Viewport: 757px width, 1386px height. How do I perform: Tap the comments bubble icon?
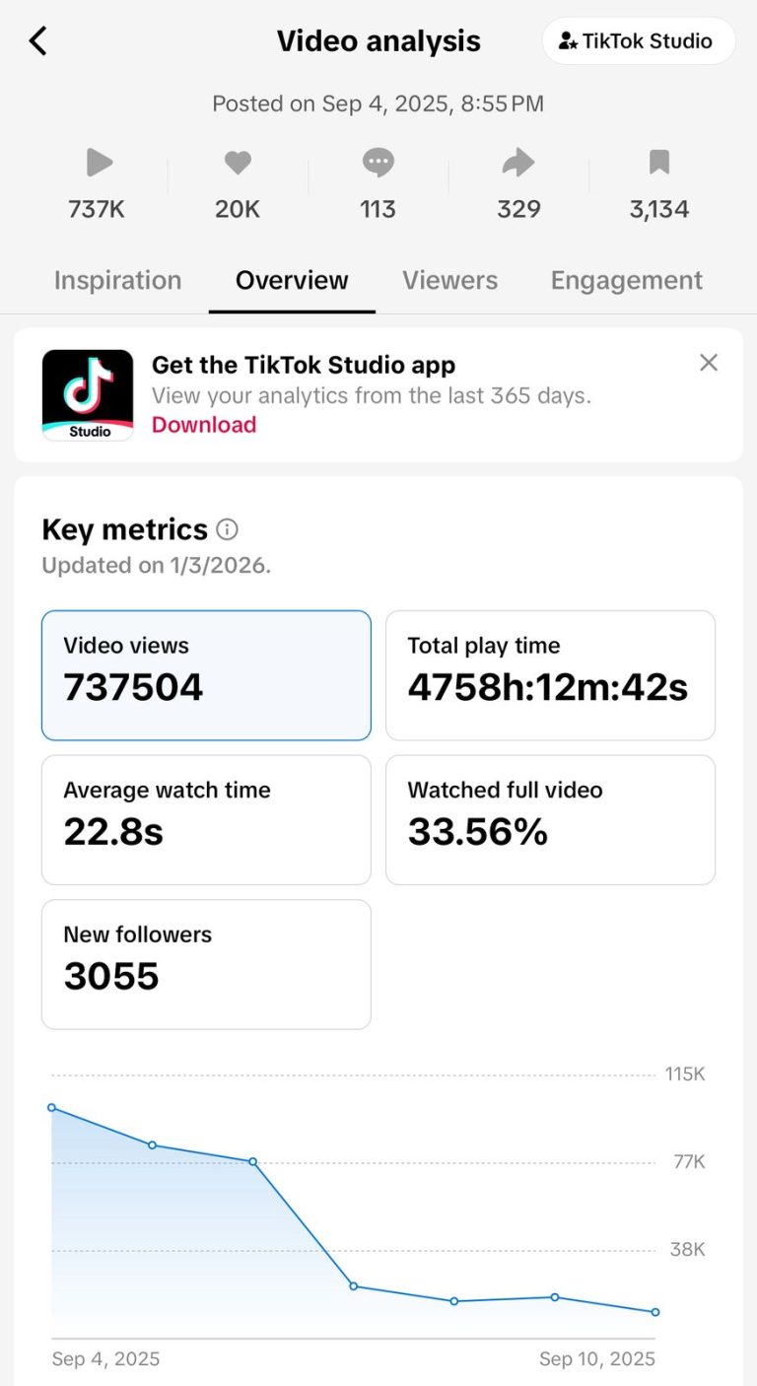point(378,163)
